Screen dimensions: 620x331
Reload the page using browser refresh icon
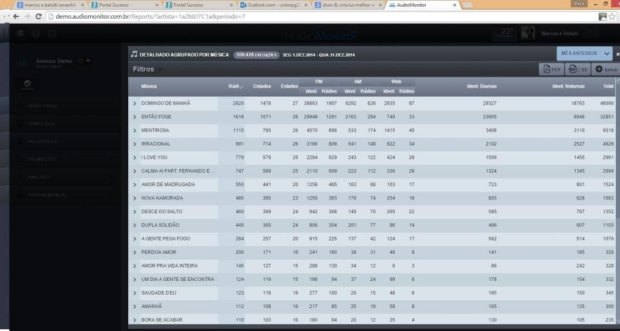(x=38, y=16)
